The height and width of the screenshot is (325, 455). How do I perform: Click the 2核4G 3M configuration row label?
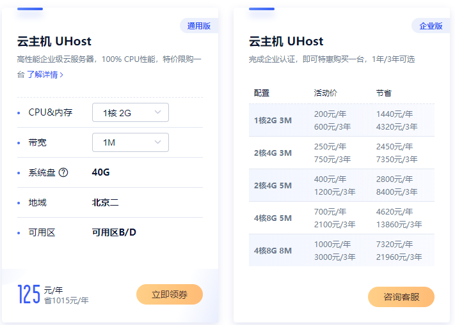click(x=273, y=153)
